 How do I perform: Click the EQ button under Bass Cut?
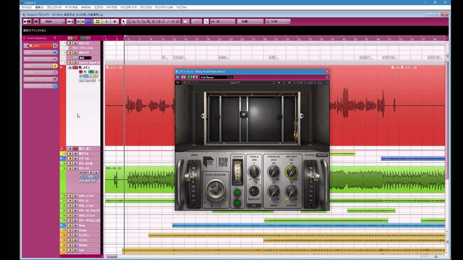254,206
